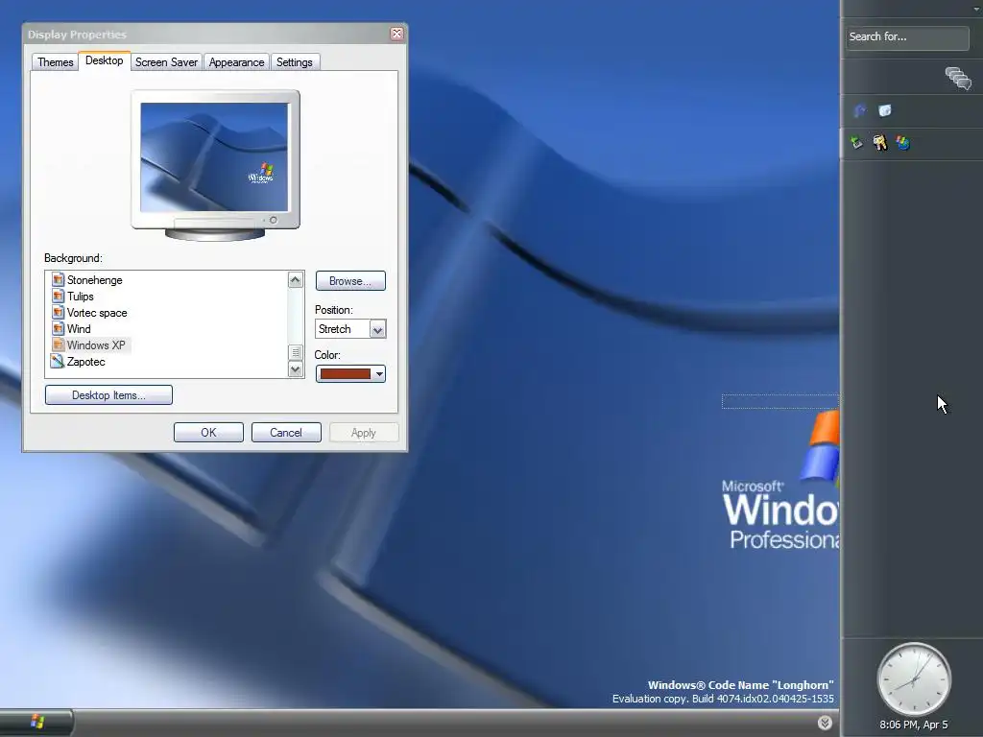Click the taskbar chevron expand icon

click(x=825, y=723)
